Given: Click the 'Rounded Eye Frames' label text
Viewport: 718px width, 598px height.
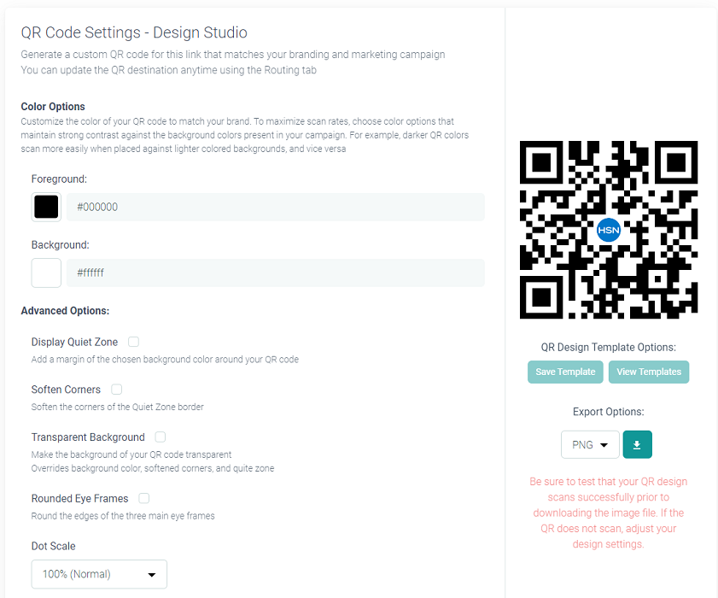Looking at the screenshot, I should (x=79, y=498).
